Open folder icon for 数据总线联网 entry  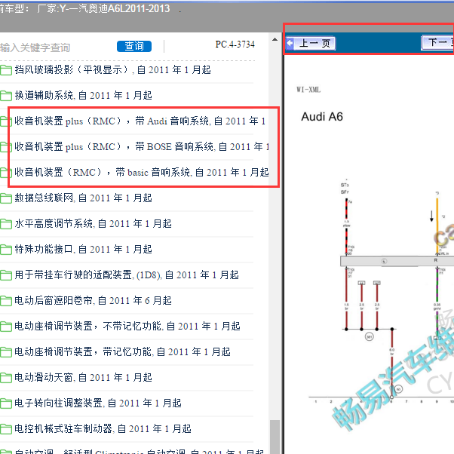pyautogui.click(x=6, y=198)
